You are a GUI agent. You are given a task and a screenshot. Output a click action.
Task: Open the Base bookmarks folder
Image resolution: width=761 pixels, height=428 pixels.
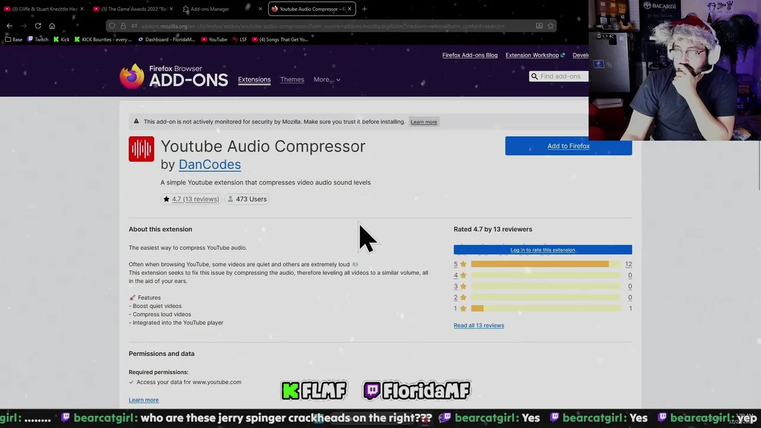(x=14, y=39)
